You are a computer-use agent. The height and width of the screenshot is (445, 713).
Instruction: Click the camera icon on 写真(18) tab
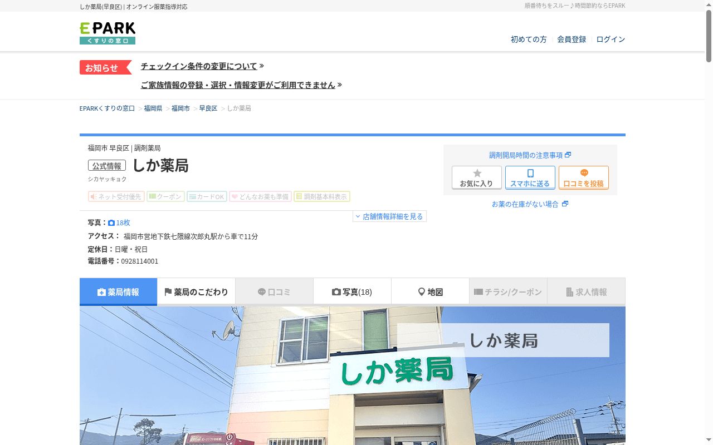click(336, 292)
